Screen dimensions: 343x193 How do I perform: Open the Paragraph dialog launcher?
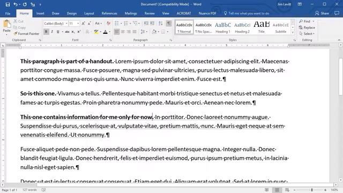[170, 40]
